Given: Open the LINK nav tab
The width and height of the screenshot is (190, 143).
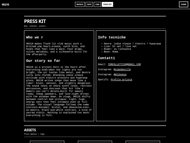Looking at the screenshot, I should pyautogui.click(x=97, y=5).
